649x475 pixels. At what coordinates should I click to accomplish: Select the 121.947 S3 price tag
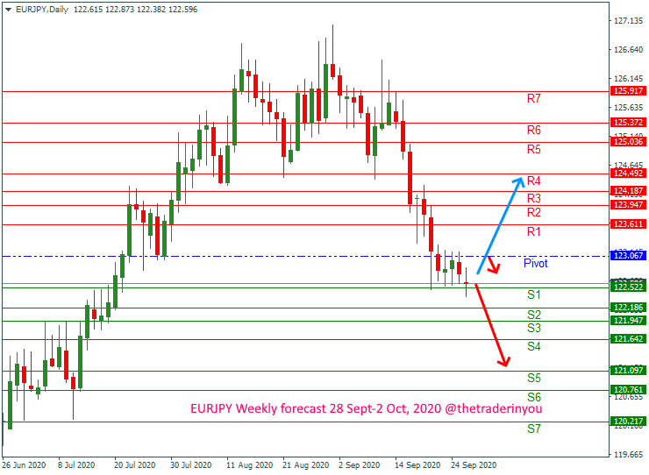tap(628, 321)
